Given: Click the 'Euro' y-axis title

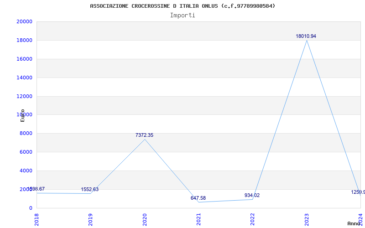Looking at the screenshot, I should coord(22,115).
